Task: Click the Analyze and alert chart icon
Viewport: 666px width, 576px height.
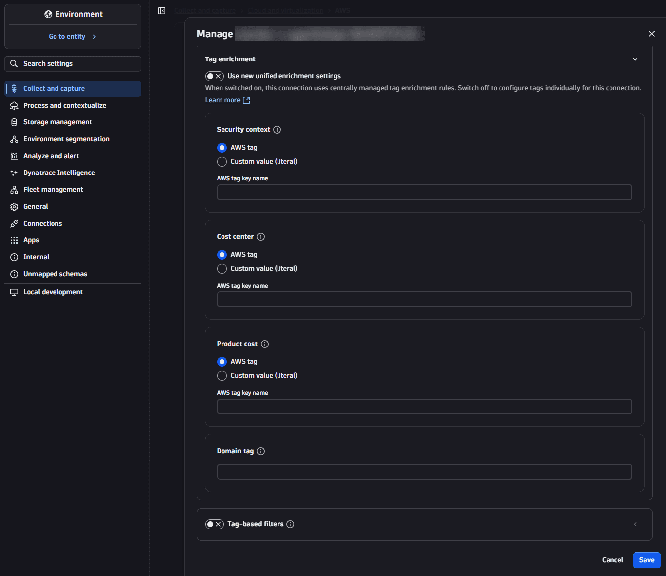Action: coord(14,156)
